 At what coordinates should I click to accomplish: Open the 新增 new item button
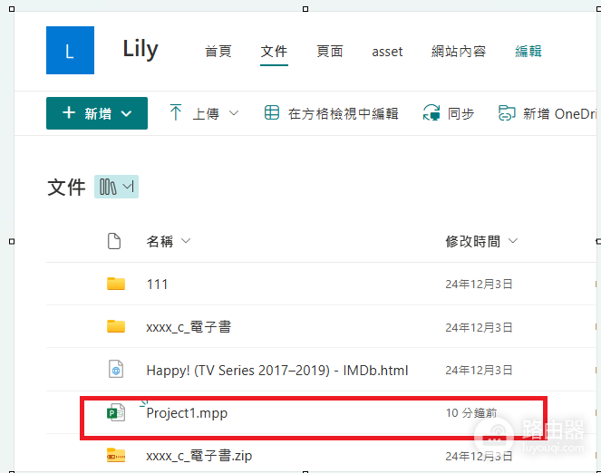coord(97,113)
